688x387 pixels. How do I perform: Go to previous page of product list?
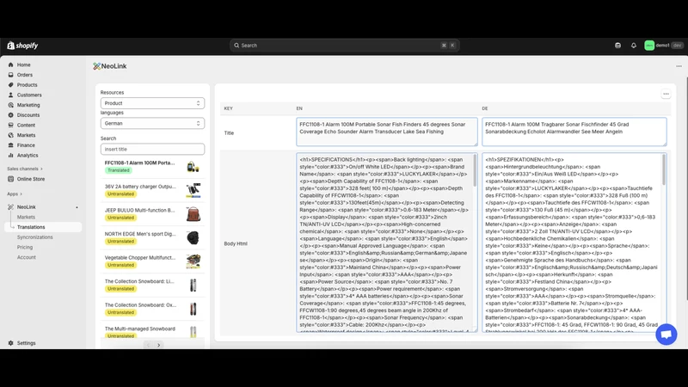click(x=148, y=346)
